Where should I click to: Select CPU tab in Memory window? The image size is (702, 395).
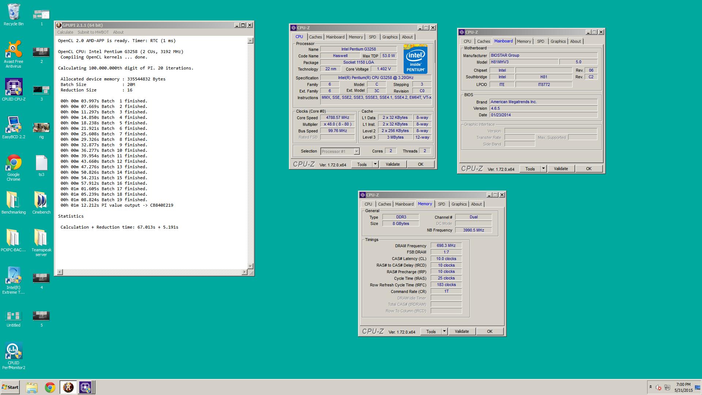click(x=368, y=204)
